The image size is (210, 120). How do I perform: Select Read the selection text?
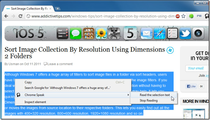154,95
